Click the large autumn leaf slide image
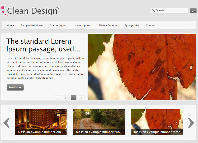The height and width of the screenshot is (143, 198). click(142, 67)
